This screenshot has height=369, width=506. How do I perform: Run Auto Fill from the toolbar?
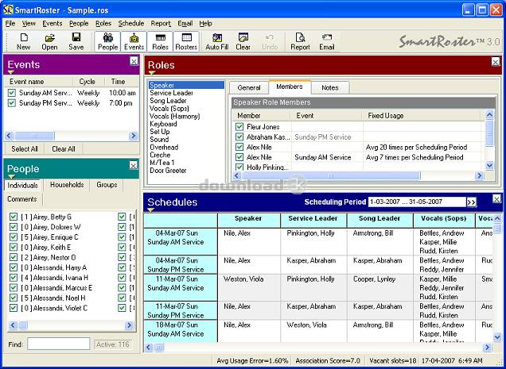point(216,41)
